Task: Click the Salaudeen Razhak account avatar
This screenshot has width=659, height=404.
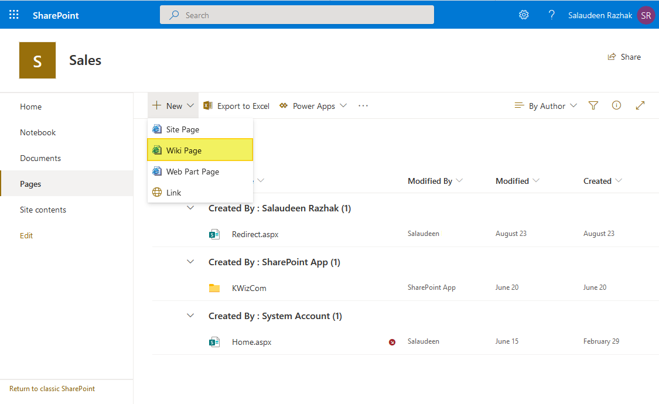Action: point(646,15)
